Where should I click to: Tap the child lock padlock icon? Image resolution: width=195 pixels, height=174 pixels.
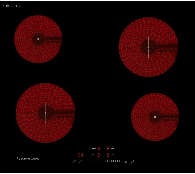(x=126, y=161)
